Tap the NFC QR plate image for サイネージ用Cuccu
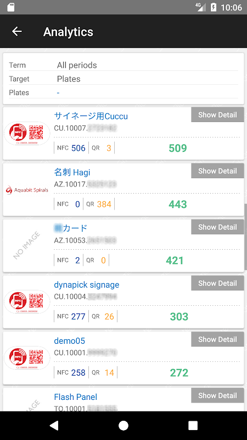Viewport: 247px width, 440px height. 27,133
